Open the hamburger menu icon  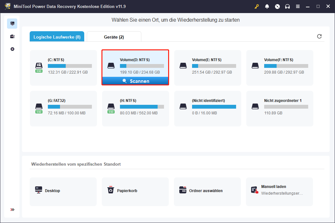[x=298, y=6]
